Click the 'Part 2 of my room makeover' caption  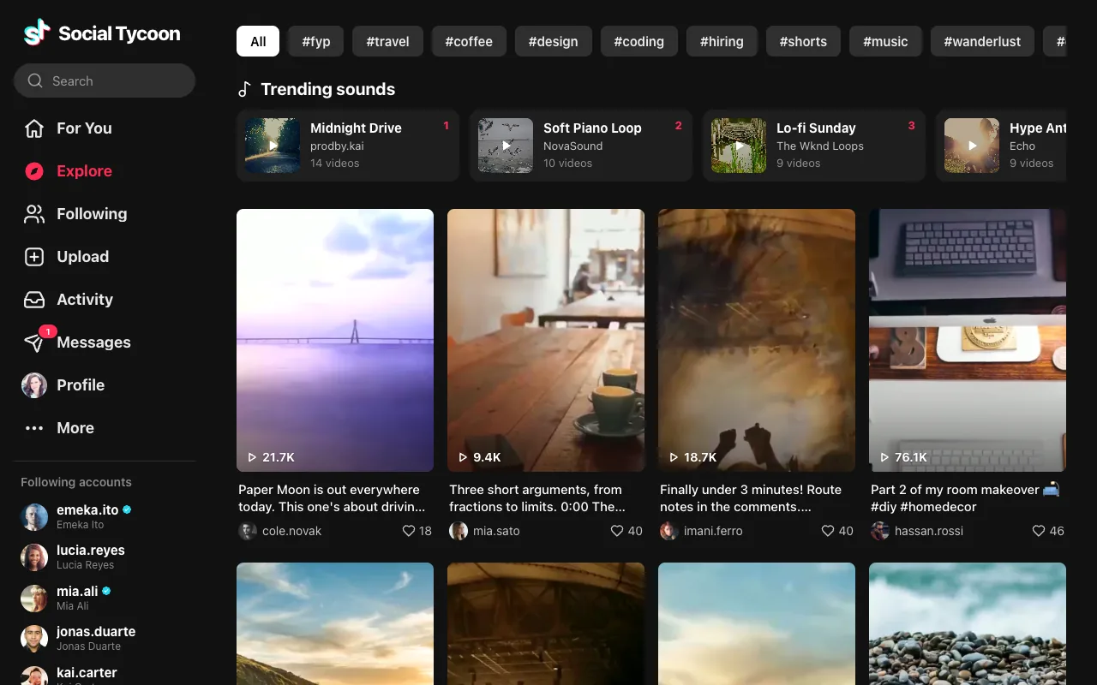965,498
